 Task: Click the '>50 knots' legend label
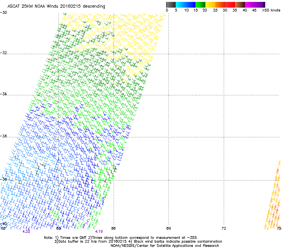tap(271, 11)
